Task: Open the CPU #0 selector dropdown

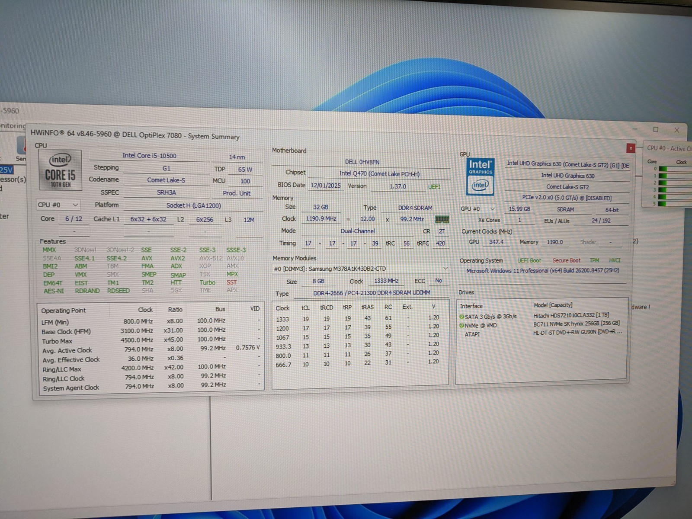Action: (x=58, y=205)
